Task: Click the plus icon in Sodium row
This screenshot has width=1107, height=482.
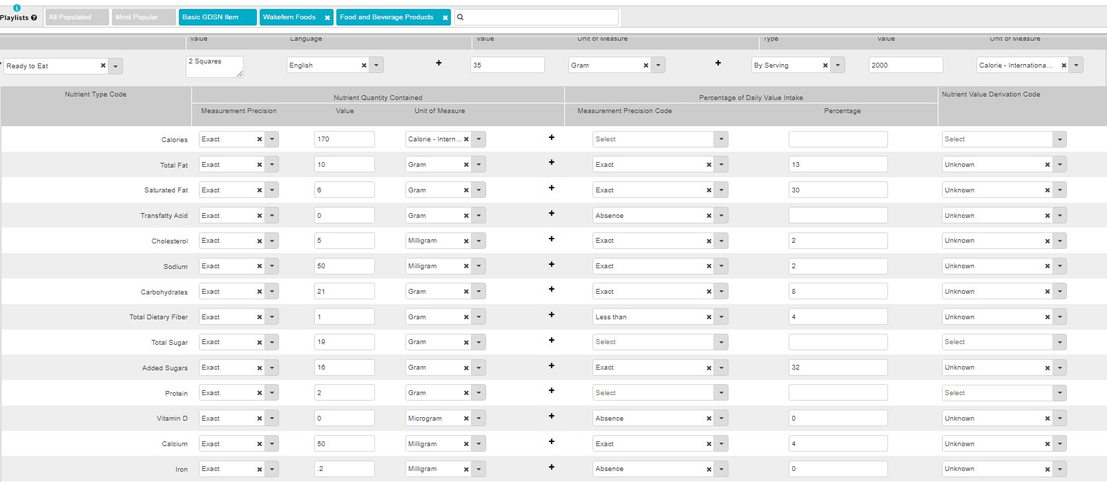Action: (551, 265)
